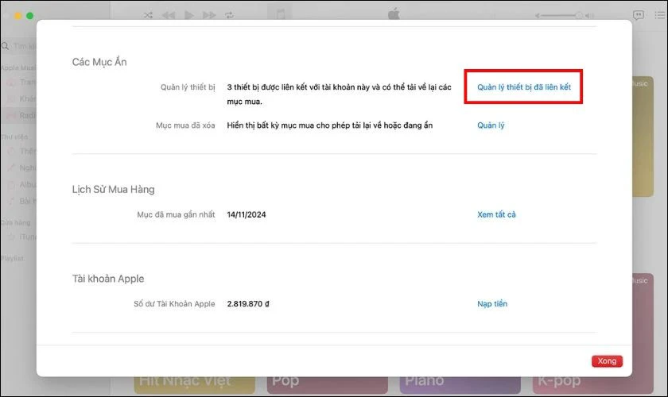Screen dimensions: 668x397
Task: Select the Radio item in sidebar
Action: click(x=22, y=115)
